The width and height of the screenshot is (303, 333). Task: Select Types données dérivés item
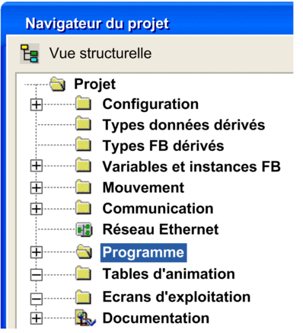(x=183, y=125)
